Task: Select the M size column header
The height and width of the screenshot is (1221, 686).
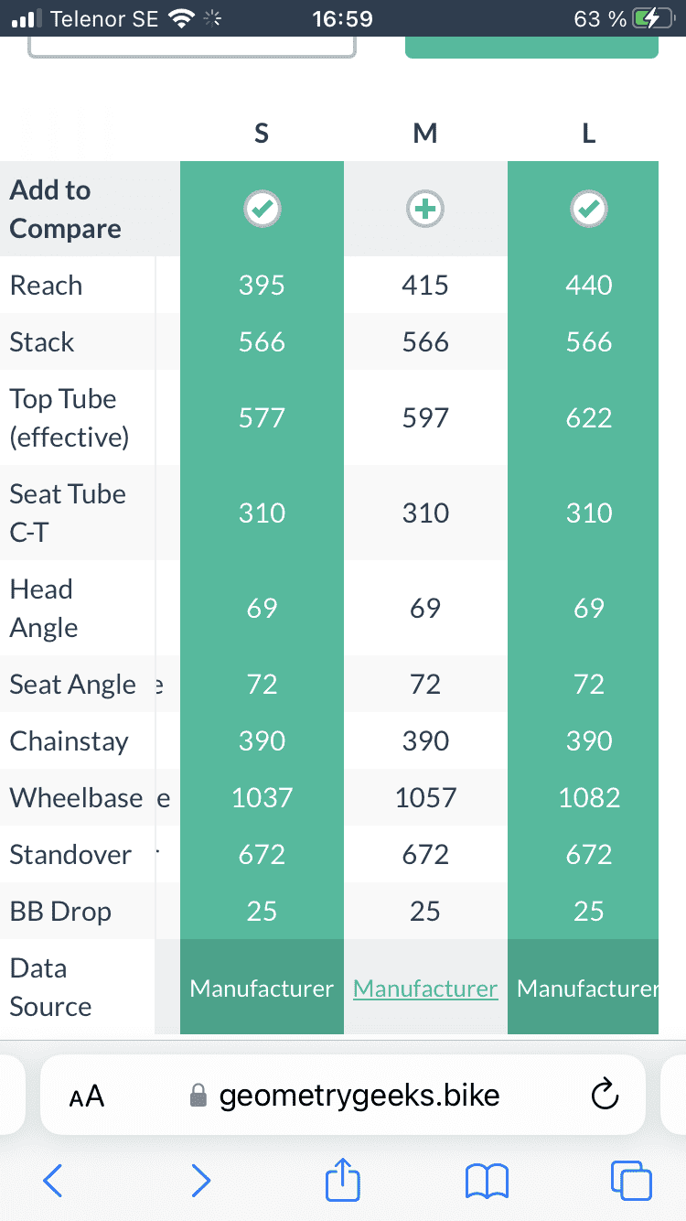Action: tap(425, 134)
